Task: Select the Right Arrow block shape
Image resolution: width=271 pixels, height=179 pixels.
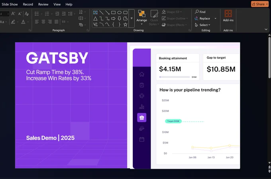Action: click(x=113, y=18)
